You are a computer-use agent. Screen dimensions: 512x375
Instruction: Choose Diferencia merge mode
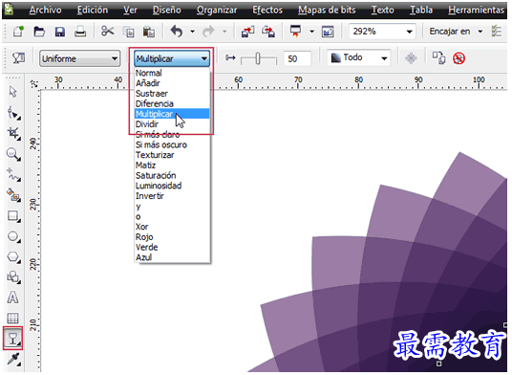pyautogui.click(x=172, y=103)
